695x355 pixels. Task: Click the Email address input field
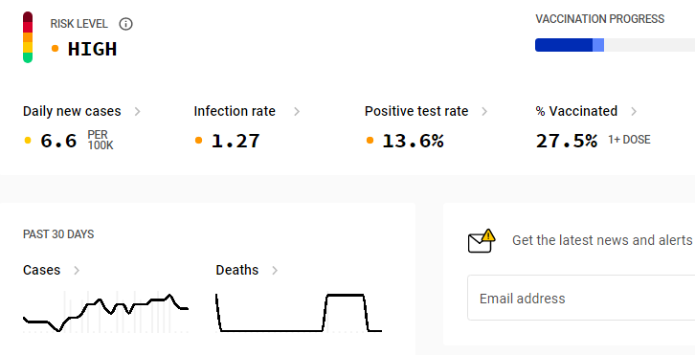coord(581,298)
